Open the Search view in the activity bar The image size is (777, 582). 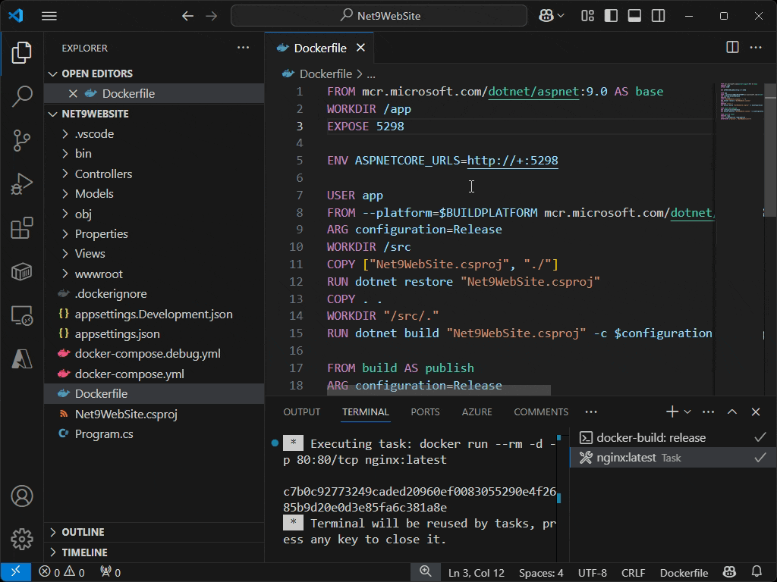21,96
